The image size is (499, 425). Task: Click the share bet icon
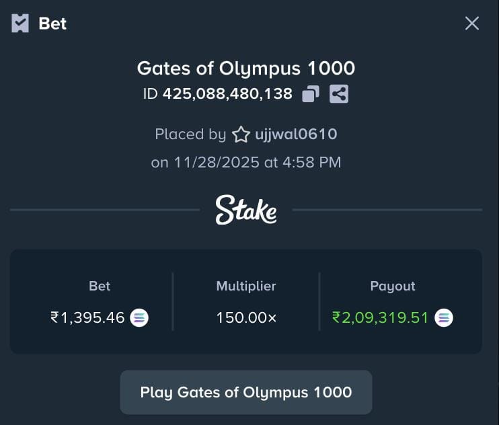339,94
